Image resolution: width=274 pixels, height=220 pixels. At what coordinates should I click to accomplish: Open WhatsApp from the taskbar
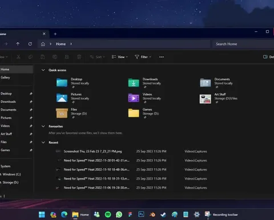(119, 215)
